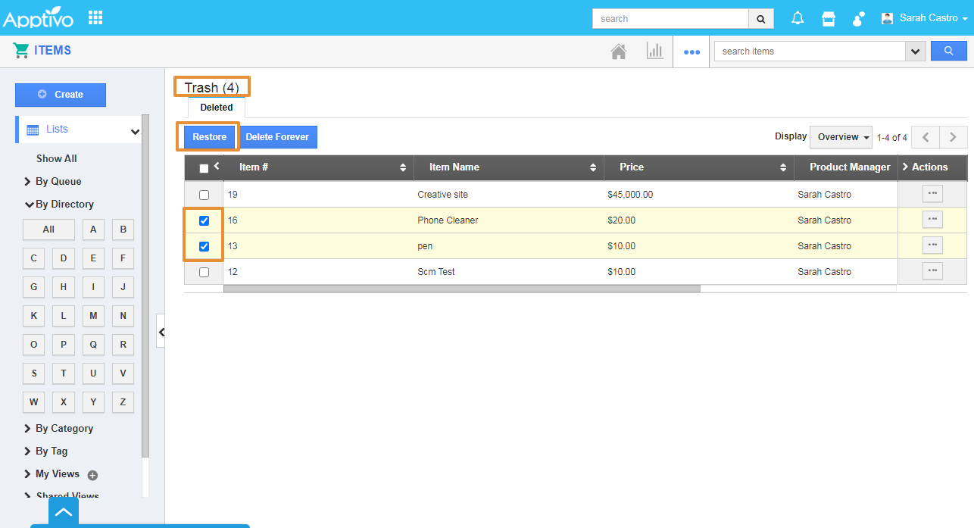Select Show All in Lists menu

pos(57,158)
